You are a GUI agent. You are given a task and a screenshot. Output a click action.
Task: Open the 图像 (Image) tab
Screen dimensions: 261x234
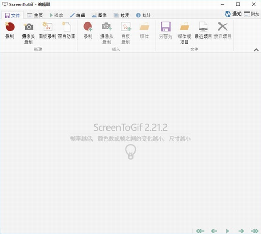[99, 15]
